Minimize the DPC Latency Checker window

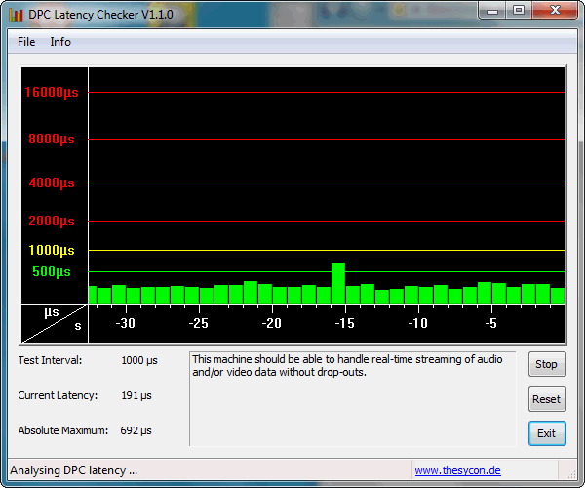coord(492,11)
